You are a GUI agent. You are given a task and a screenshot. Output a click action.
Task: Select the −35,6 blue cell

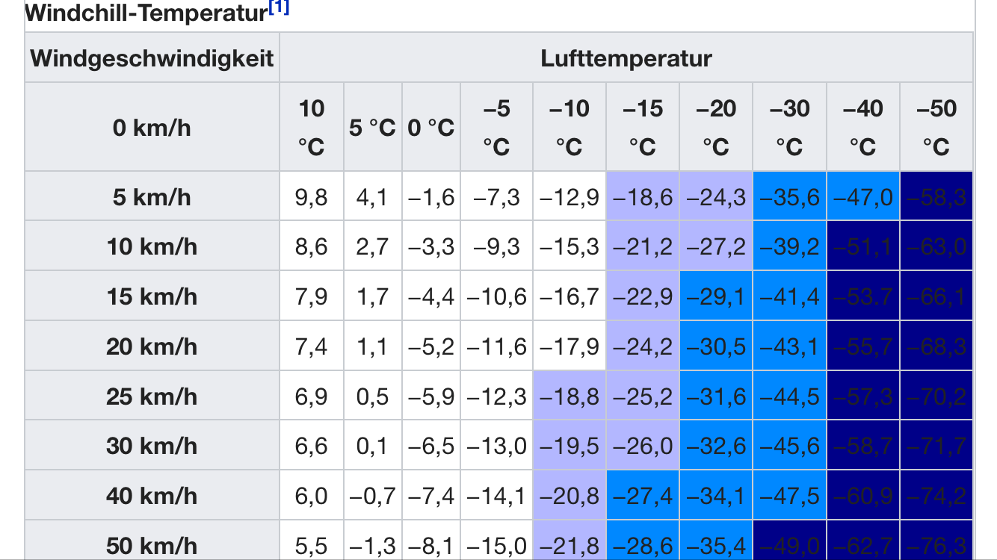(789, 196)
